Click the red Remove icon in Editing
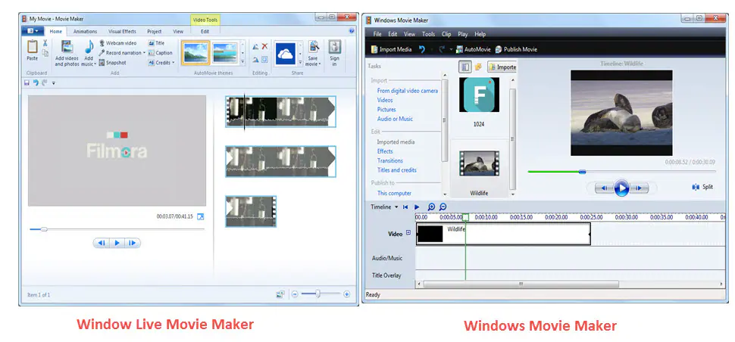Image resolution: width=735 pixels, height=342 pixels. tap(265, 46)
